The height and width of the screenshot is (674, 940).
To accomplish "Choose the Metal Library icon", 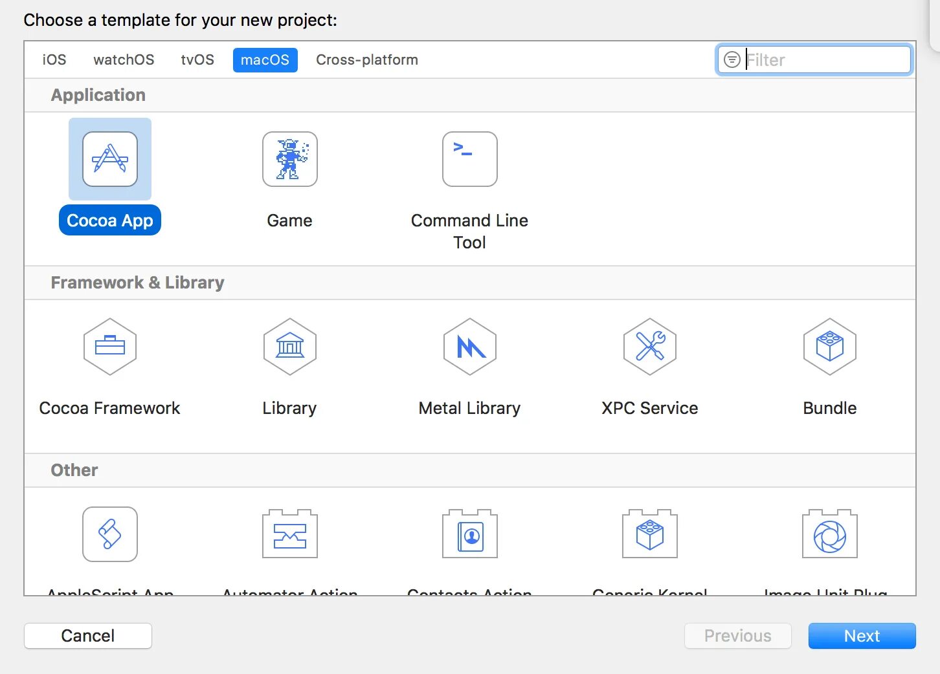I will 470,347.
